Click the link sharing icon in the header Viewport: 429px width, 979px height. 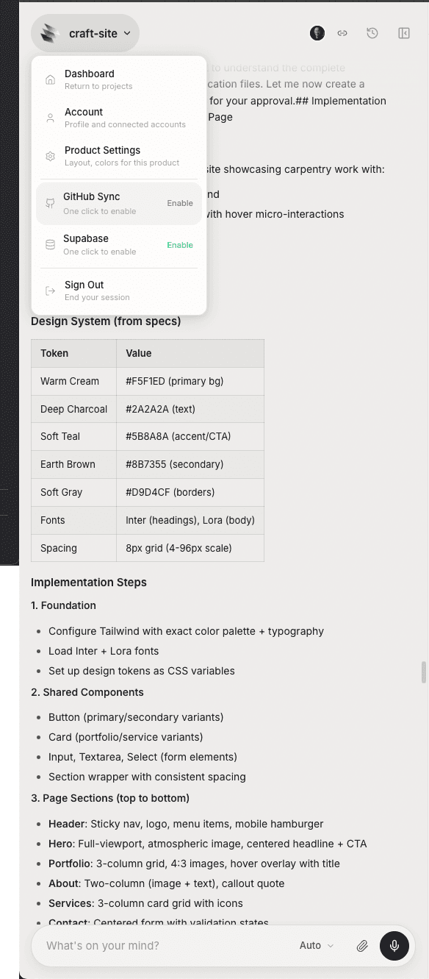(342, 33)
